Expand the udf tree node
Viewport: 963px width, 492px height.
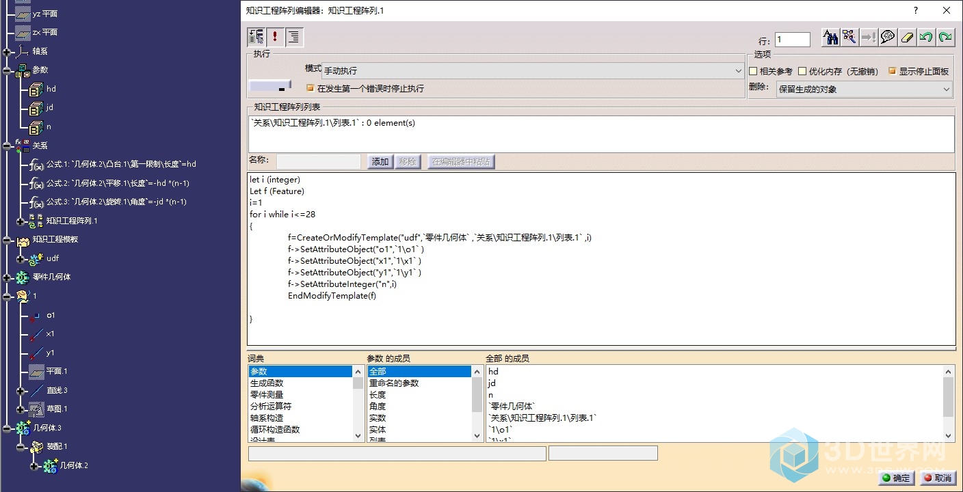[x=21, y=259]
